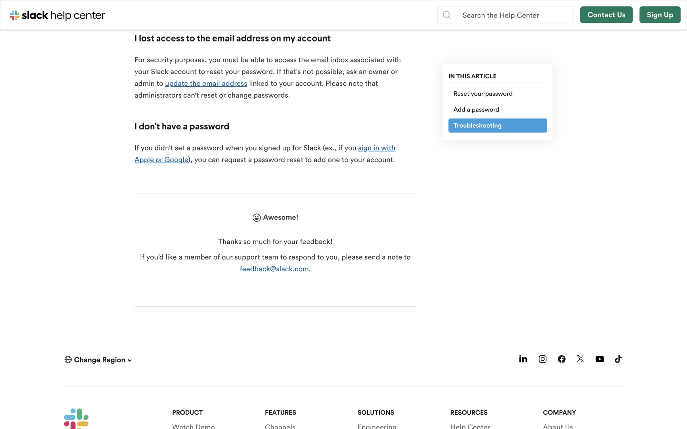This screenshot has width=687, height=429.
Task: Click the search magnifier icon
Action: pyautogui.click(x=447, y=15)
